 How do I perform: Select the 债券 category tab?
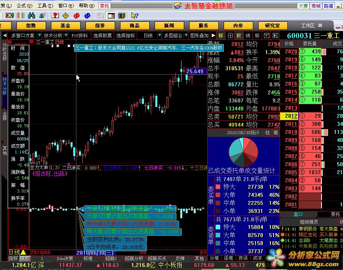pos(100,26)
